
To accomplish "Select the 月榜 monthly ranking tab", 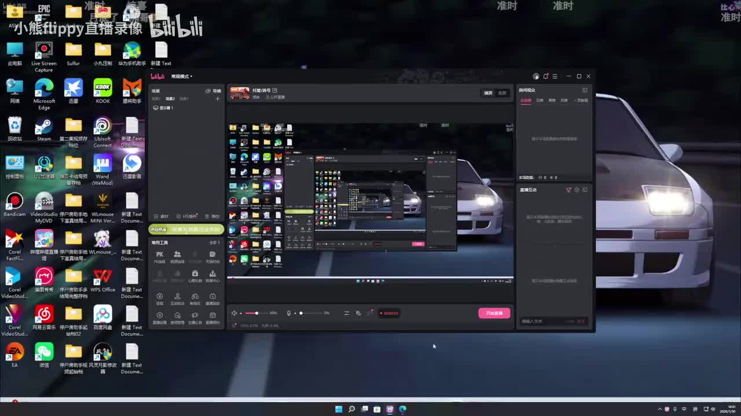I will point(564,101).
